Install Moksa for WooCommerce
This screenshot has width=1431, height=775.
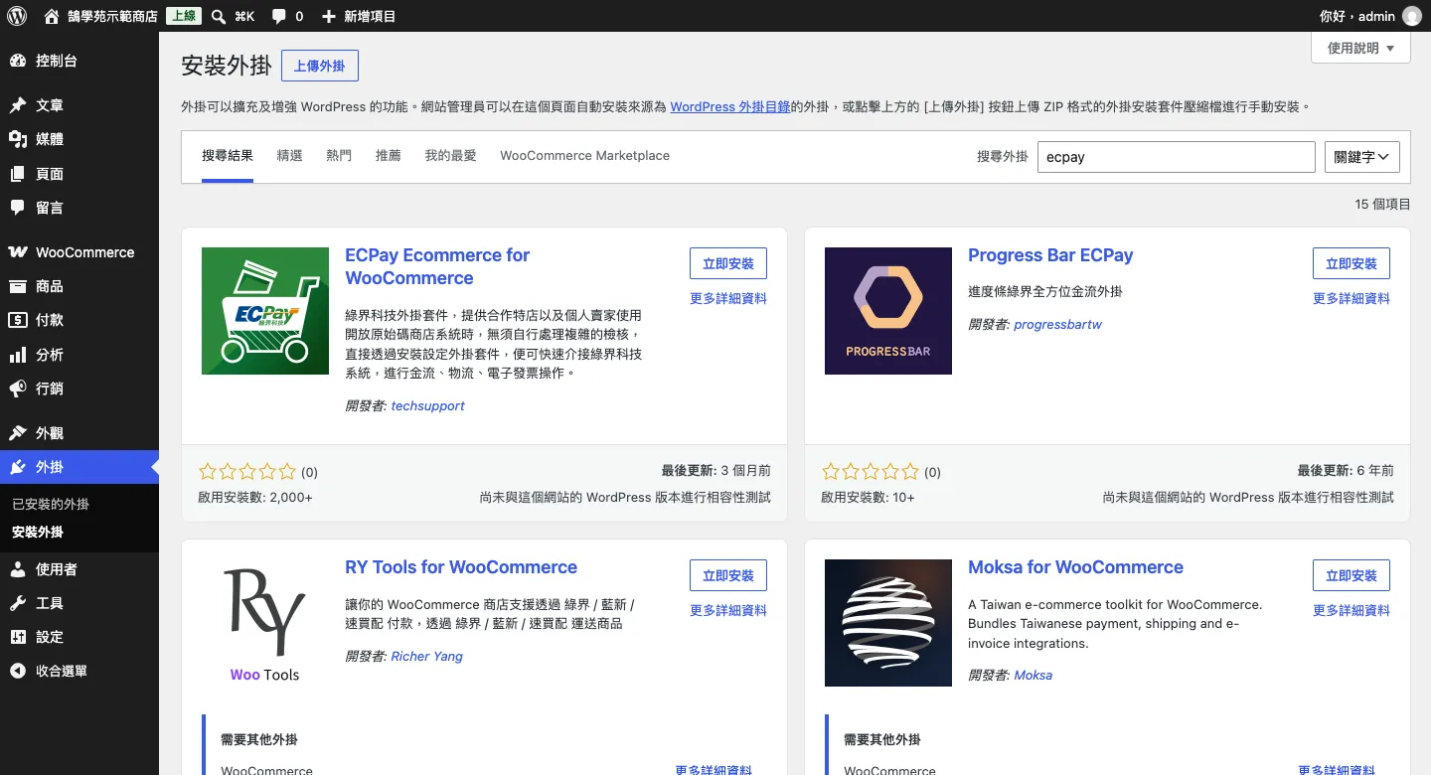(1351, 575)
